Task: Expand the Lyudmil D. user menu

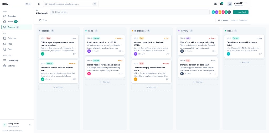Action: coord(237,4)
